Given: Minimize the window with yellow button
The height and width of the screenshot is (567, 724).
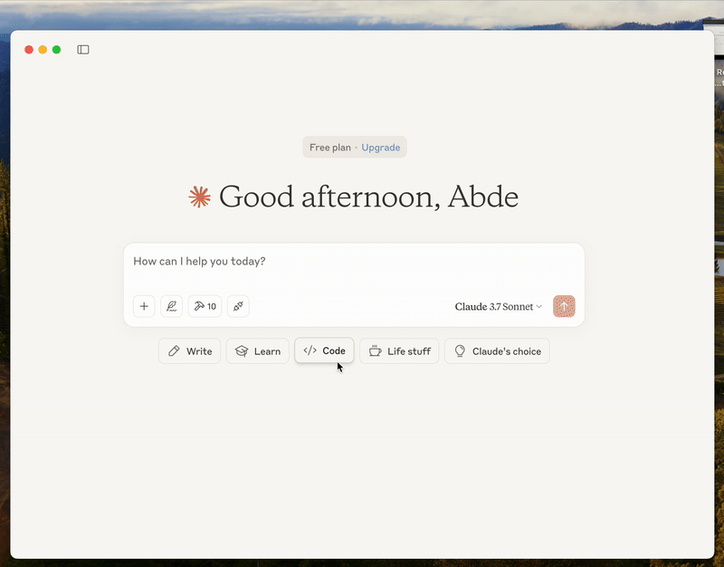Looking at the screenshot, I should [43, 50].
